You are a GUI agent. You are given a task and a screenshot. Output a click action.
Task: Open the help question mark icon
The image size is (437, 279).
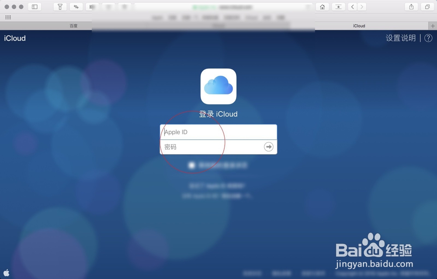point(428,38)
